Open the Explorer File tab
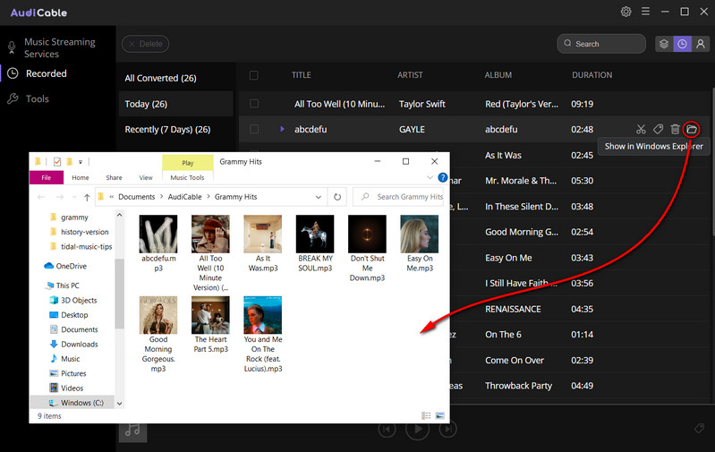 pyautogui.click(x=47, y=177)
